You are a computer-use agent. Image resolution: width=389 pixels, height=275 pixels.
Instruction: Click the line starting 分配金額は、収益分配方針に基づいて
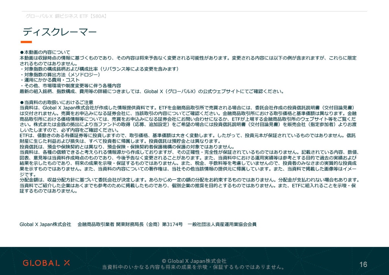(x=190, y=180)
